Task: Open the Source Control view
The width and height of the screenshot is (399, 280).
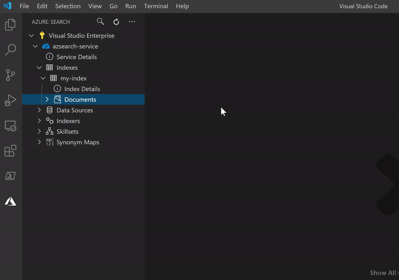Action: tap(11, 75)
